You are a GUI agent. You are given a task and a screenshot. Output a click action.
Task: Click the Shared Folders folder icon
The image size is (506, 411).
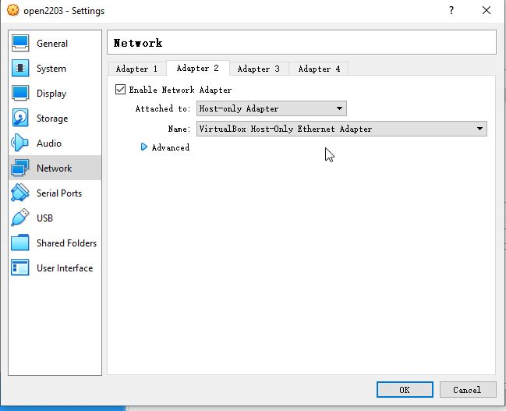point(20,243)
